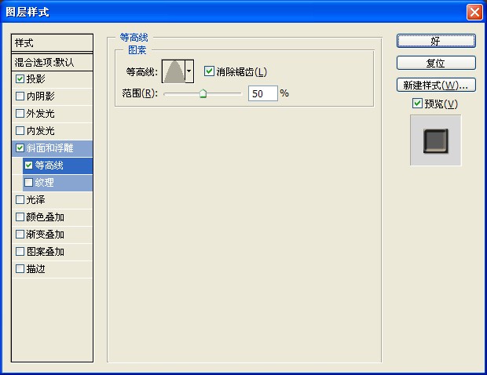Viewport: 487px width, 375px height.
Task: Uncheck the 斜面和浮雕 bevel and emboss checkbox
Action: coord(20,147)
